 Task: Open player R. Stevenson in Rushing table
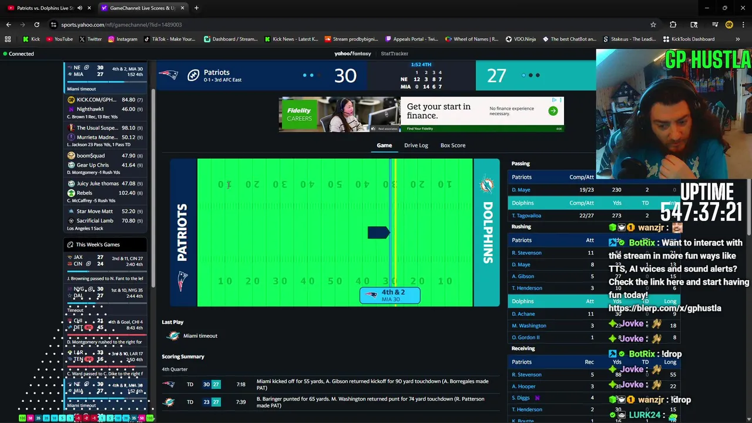(526, 253)
